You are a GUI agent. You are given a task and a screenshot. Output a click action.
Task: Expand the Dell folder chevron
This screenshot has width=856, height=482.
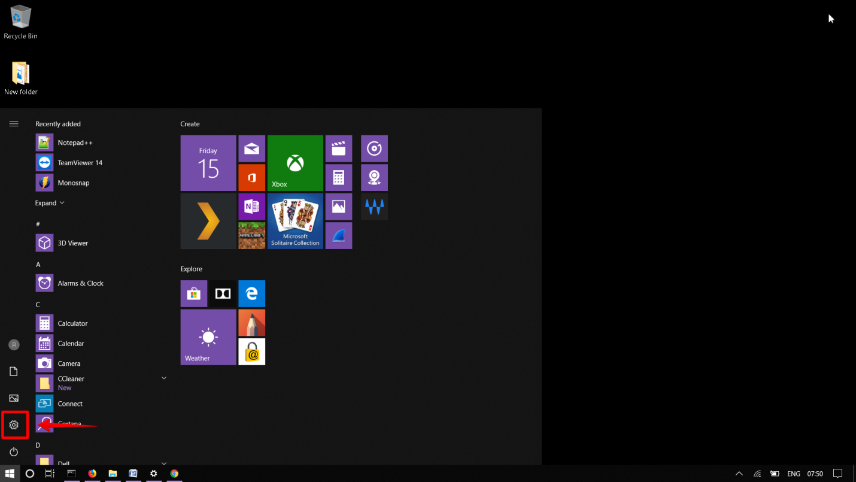[164, 463]
